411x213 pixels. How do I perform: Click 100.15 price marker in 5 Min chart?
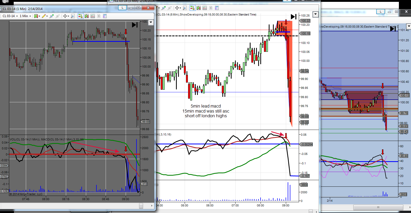click(305, 33)
